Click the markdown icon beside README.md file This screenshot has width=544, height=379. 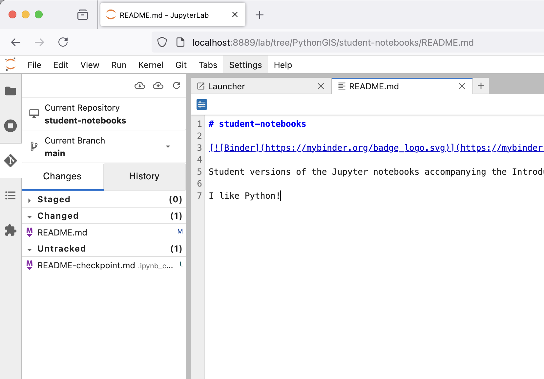point(30,232)
